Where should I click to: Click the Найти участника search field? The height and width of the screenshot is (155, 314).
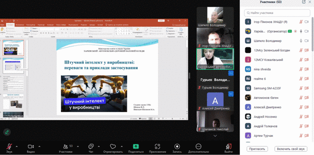point(277,13)
